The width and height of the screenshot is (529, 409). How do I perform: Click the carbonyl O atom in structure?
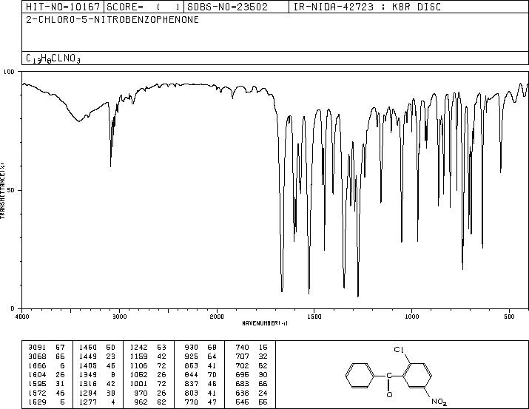(389, 394)
